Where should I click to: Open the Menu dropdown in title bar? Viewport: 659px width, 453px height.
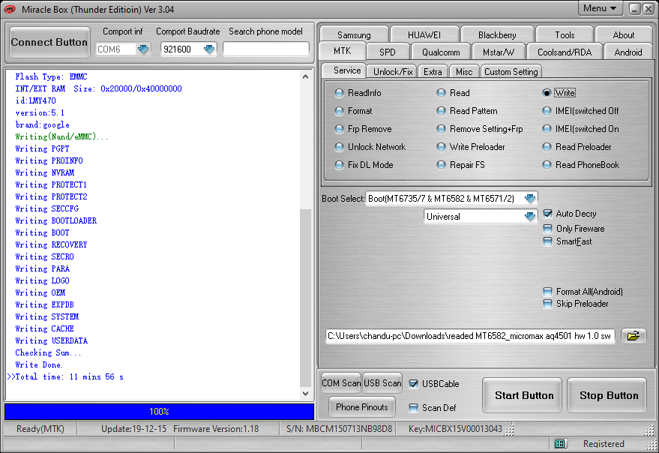600,8
